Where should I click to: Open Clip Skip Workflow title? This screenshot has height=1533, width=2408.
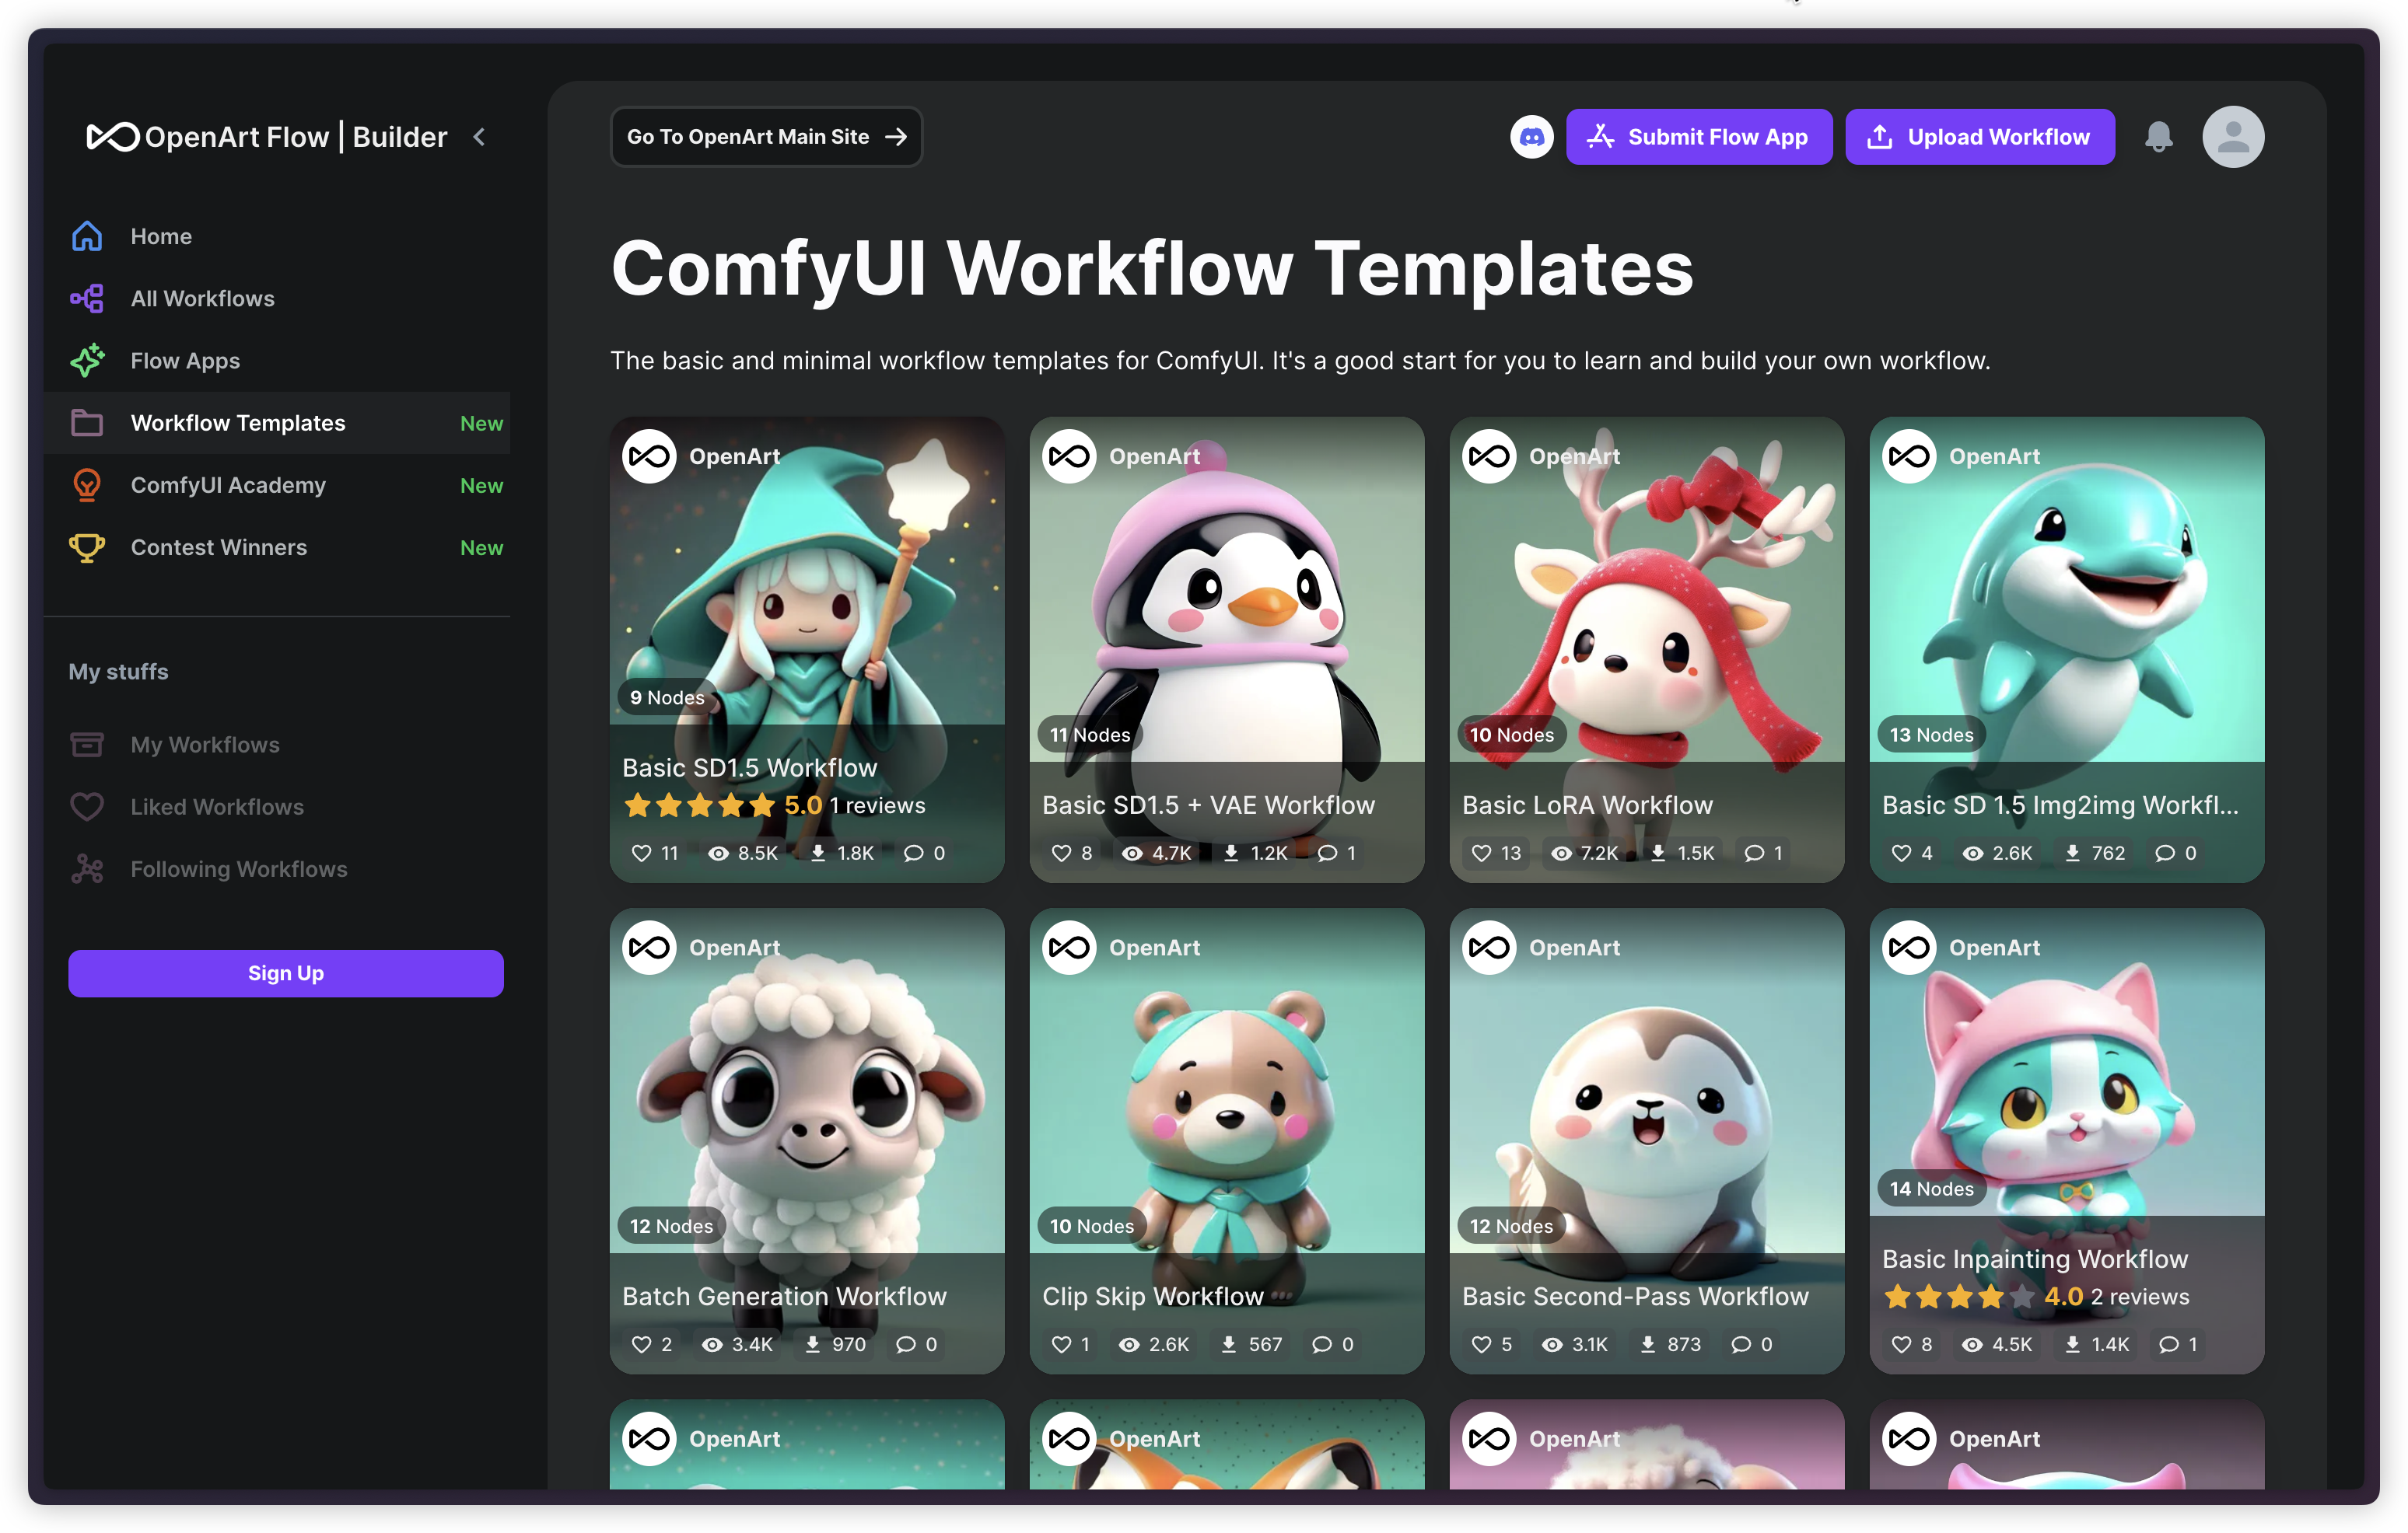click(1152, 1296)
